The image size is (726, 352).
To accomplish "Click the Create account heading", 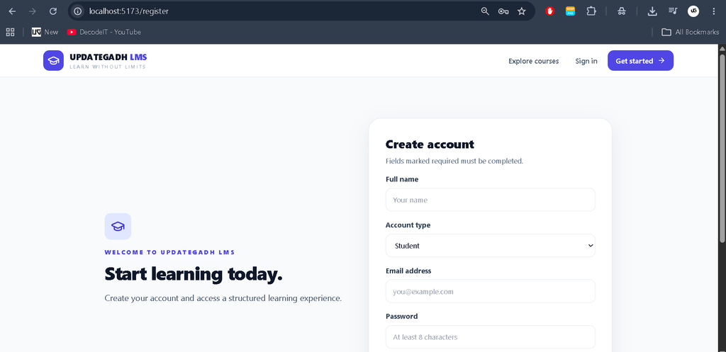I will (x=430, y=144).
